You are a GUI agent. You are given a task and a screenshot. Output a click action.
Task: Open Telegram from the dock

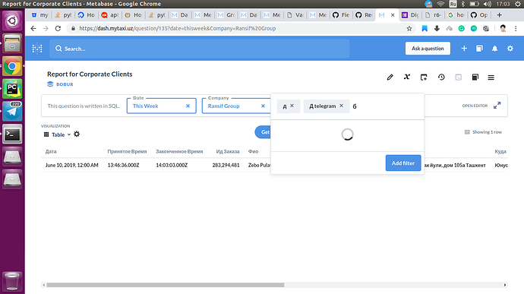click(12, 112)
